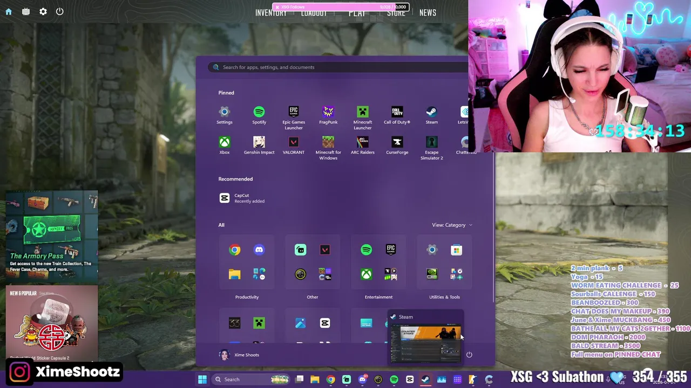Click the Start menu power button
This screenshot has height=388, width=691.
tap(469, 355)
